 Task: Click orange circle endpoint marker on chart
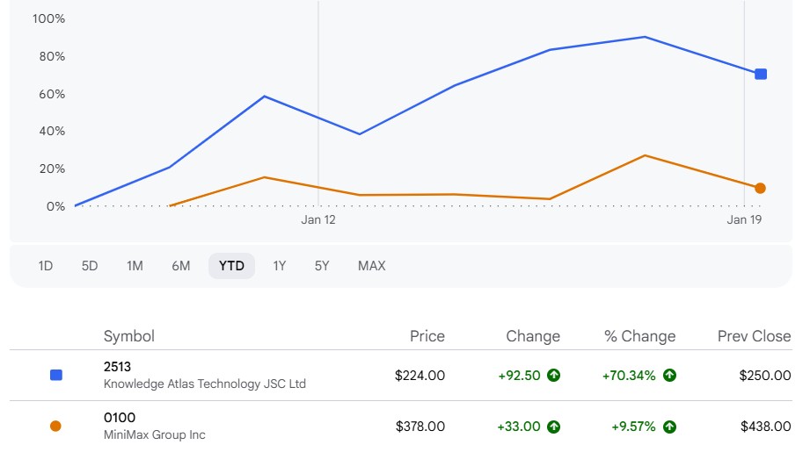tap(760, 188)
